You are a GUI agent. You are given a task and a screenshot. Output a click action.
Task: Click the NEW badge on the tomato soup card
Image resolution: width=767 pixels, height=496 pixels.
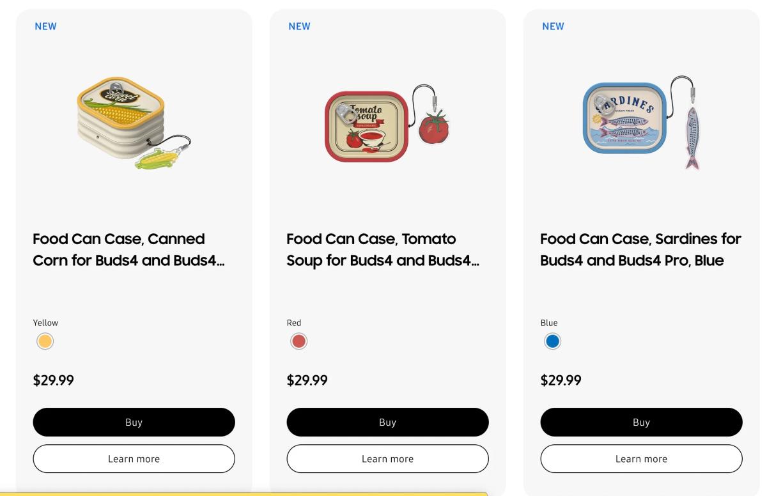tap(299, 26)
